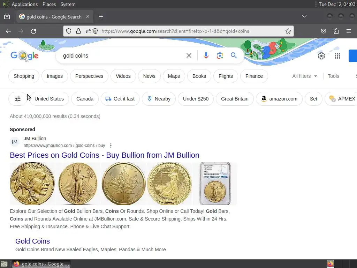Switch to the Finance tab
This screenshot has height=268, width=357.
click(x=254, y=76)
